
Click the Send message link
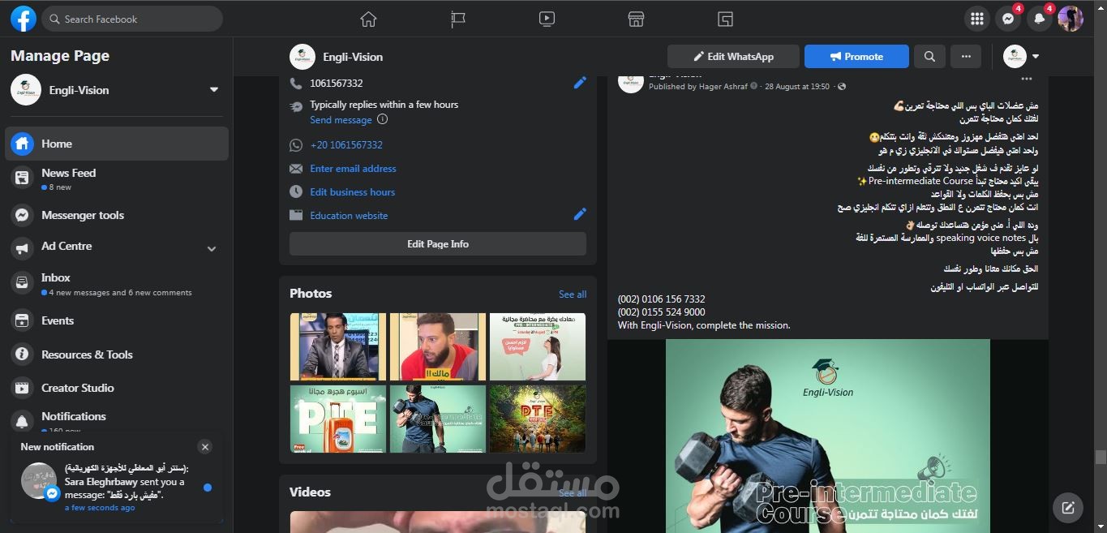[x=341, y=120]
